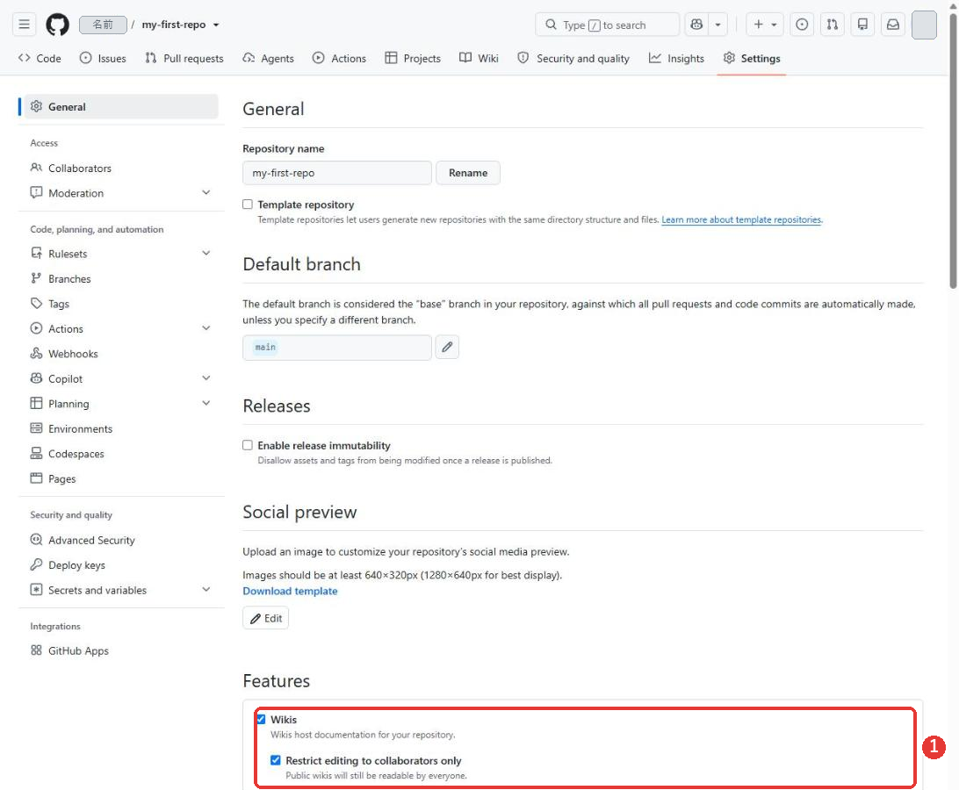This screenshot has height=790, width=959.
Task: Click the Advanced Security shield icon
Action: [37, 539]
